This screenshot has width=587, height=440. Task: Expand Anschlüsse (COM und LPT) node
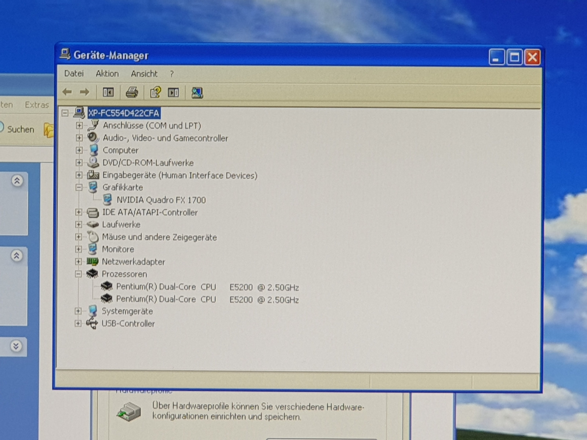point(79,125)
